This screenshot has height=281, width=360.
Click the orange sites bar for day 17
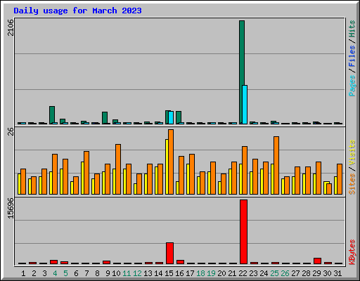(192, 174)
